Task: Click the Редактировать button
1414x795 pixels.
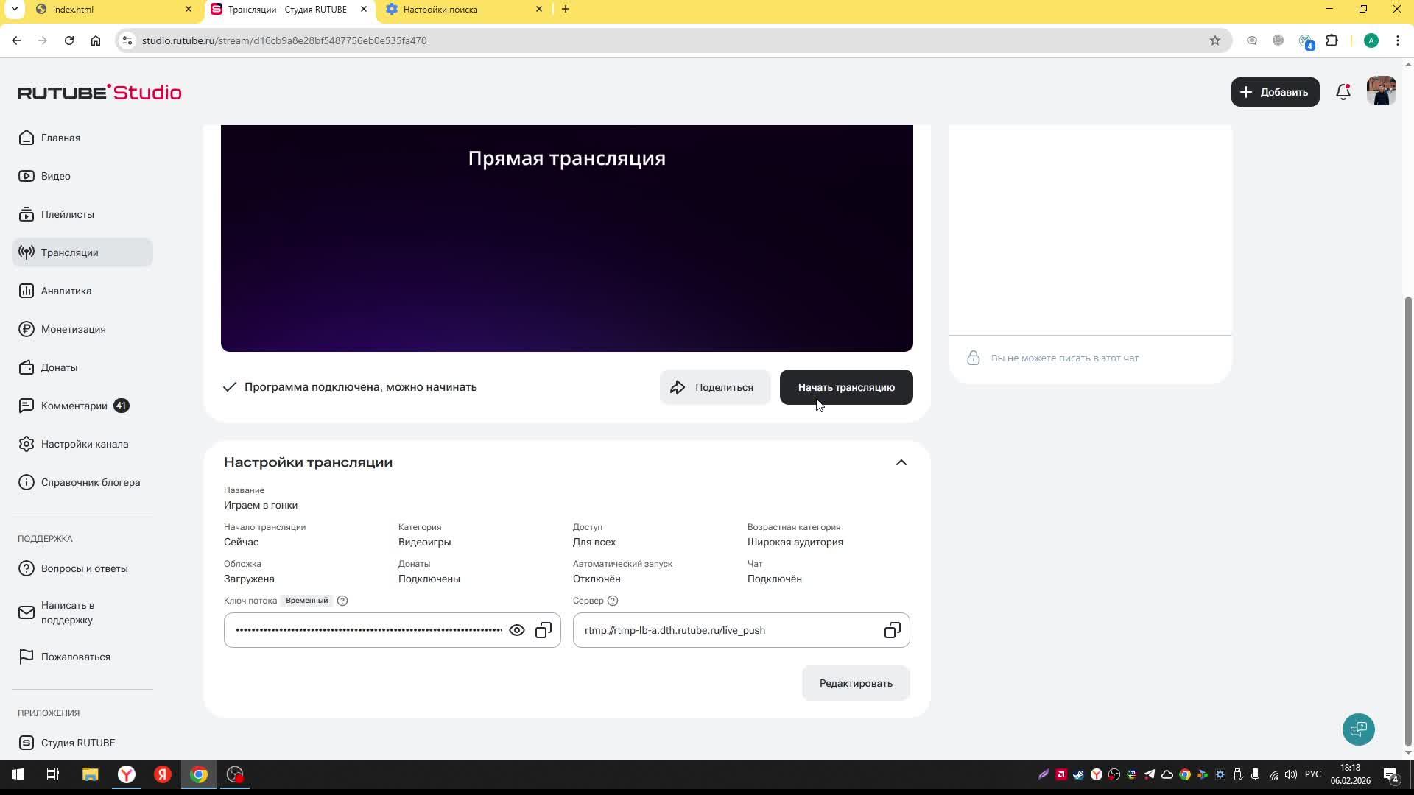Action: coord(856,683)
